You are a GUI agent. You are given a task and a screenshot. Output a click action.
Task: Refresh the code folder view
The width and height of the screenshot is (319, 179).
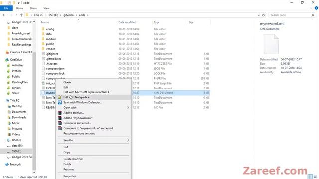264,15
